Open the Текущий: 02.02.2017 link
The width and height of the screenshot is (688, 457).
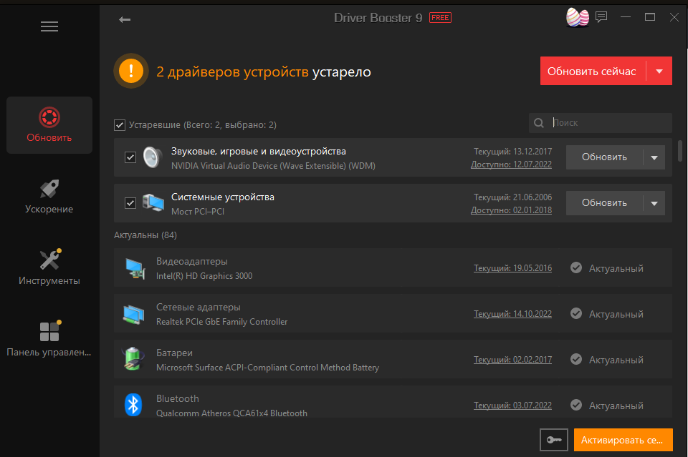click(x=512, y=360)
